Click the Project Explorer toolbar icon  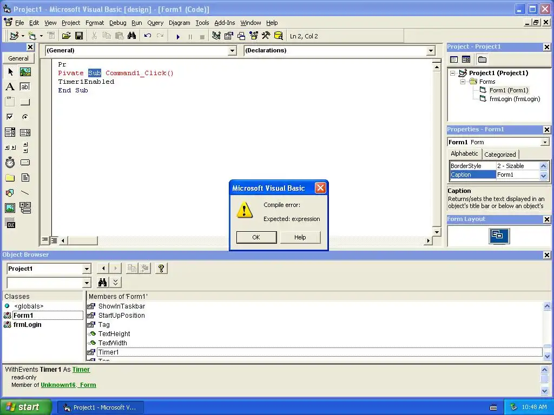[x=216, y=36]
